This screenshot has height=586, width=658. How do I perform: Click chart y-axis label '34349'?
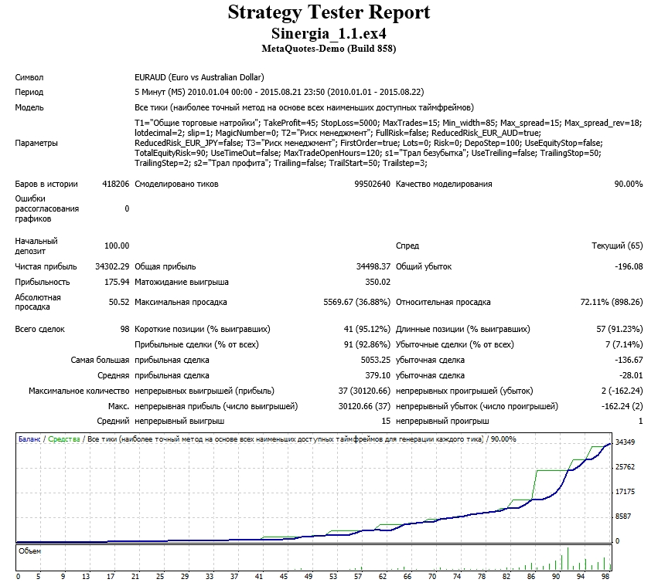click(x=625, y=442)
